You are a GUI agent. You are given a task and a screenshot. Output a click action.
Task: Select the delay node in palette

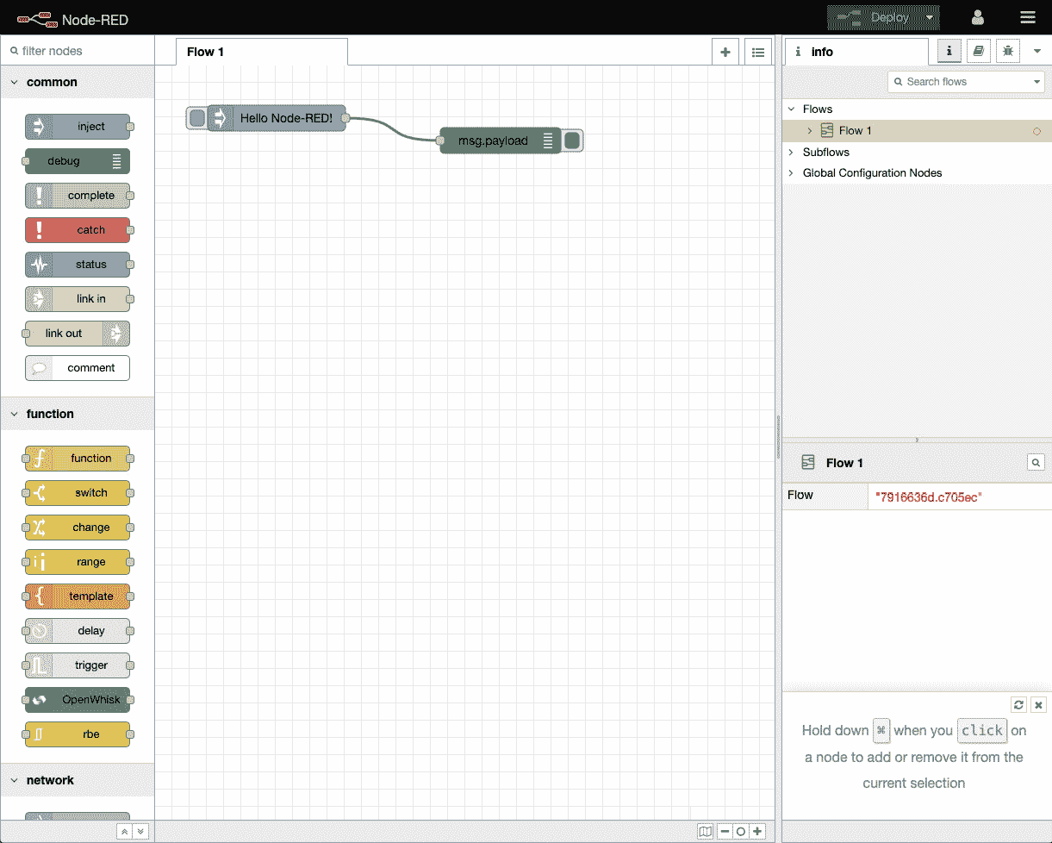tap(78, 631)
